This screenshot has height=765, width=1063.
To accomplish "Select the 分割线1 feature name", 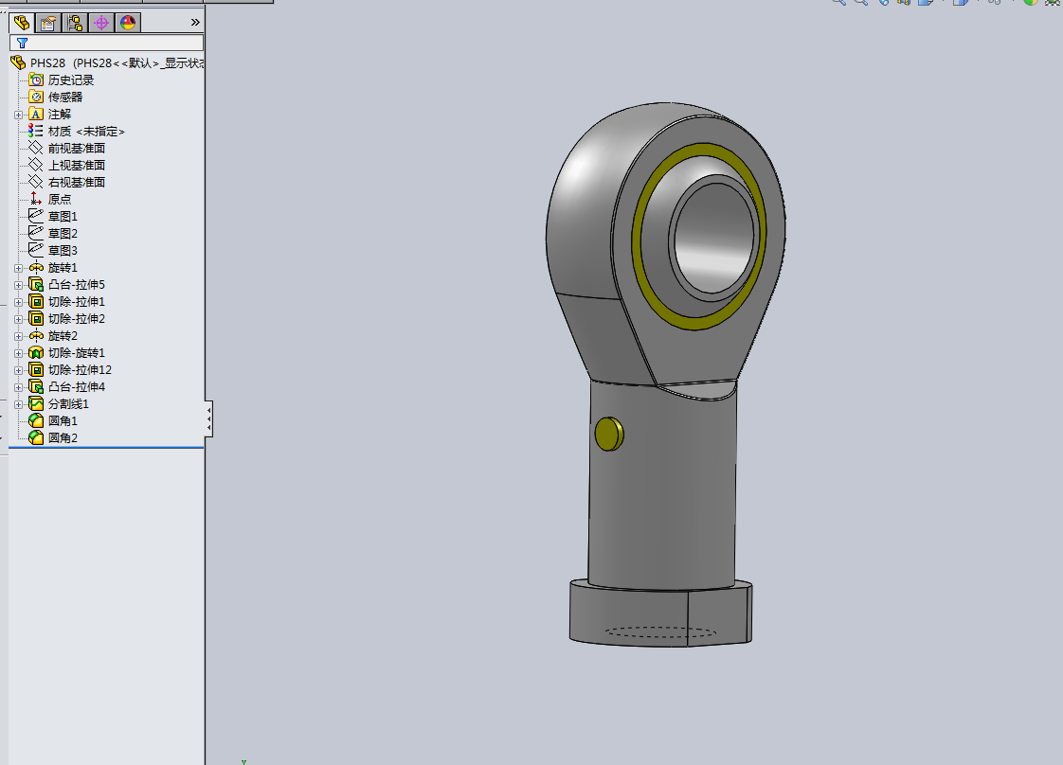I will [x=68, y=404].
